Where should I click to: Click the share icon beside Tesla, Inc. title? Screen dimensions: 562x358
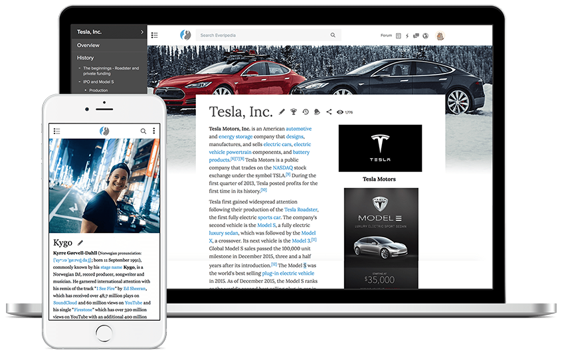(329, 112)
